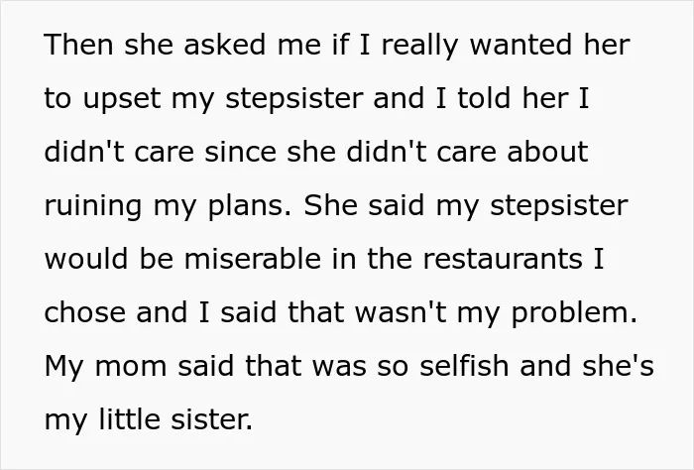This screenshot has width=694, height=470.
Task: Click on the word "chose"
Action: (85, 312)
